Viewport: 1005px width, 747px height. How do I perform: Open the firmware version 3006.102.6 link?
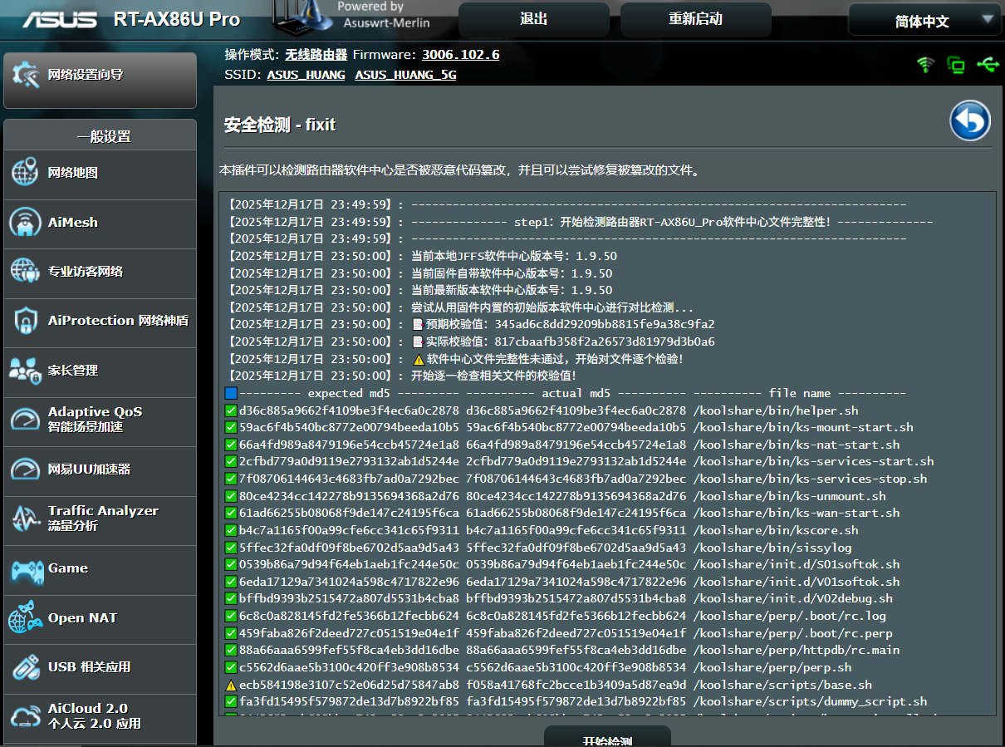(x=460, y=55)
